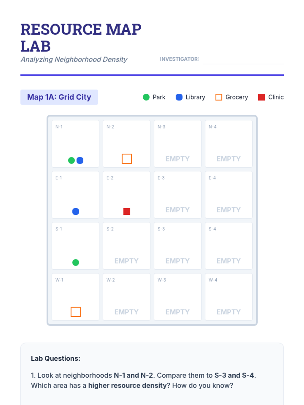Click the green park icon in N-1
The image size is (304, 405).
(x=71, y=160)
